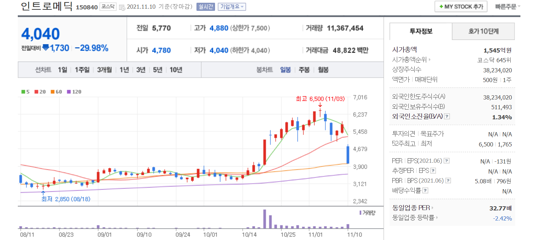
Task: Select the 일봉 candlestick chart
Action: [x=286, y=70]
